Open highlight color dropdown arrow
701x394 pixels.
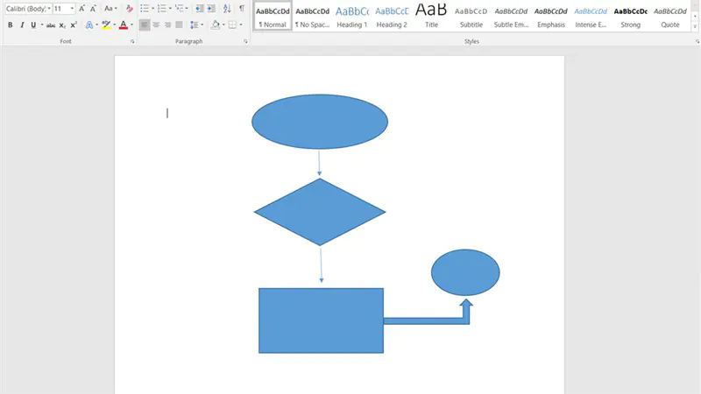point(115,25)
